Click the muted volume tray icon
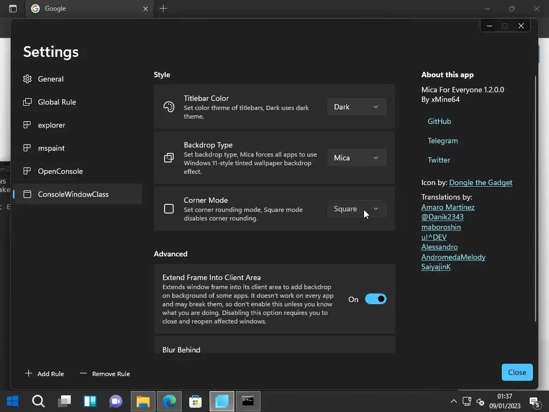This screenshot has height=412, width=549. [x=480, y=401]
